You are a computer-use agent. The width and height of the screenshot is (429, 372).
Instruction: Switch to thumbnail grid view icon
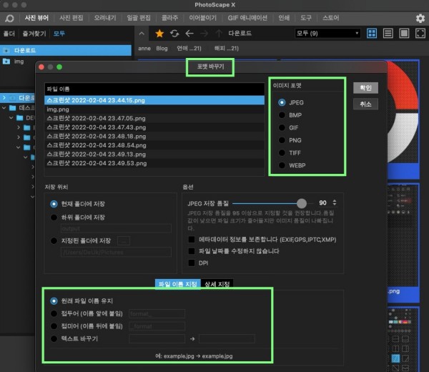point(372,33)
